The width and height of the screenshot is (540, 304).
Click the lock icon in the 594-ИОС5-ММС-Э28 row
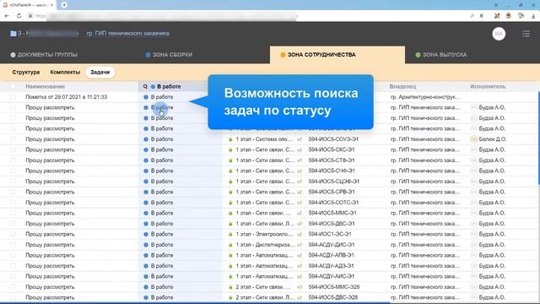pyautogui.click(x=230, y=287)
